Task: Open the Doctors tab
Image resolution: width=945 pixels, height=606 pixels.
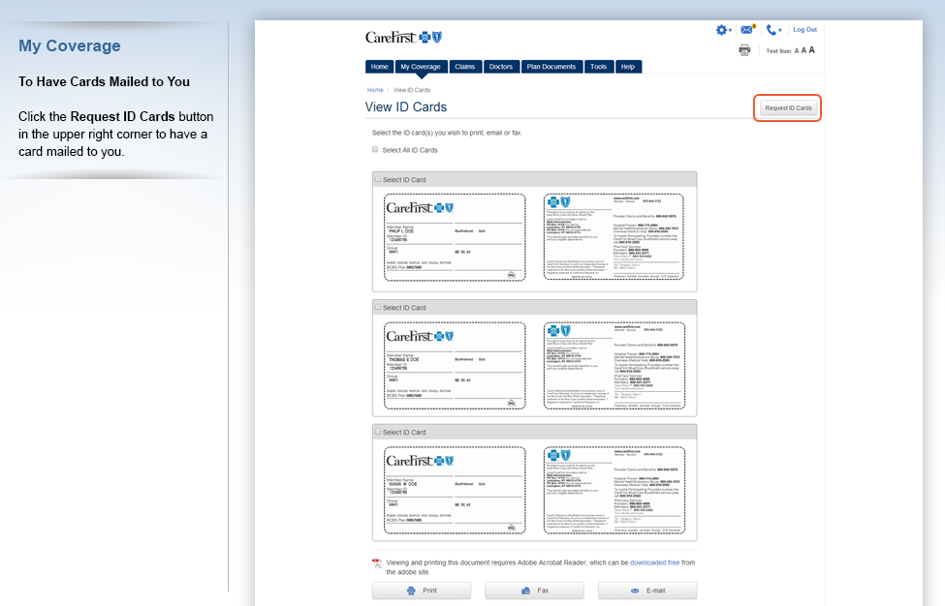Action: [x=501, y=67]
